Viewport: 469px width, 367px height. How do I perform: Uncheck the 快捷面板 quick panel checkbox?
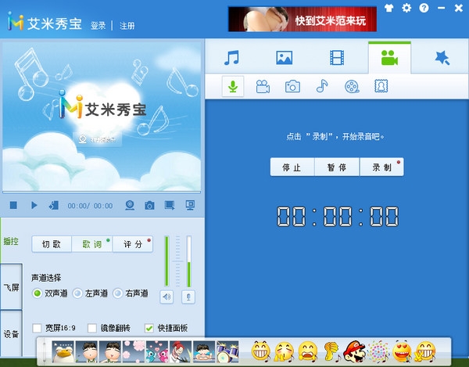point(149,328)
